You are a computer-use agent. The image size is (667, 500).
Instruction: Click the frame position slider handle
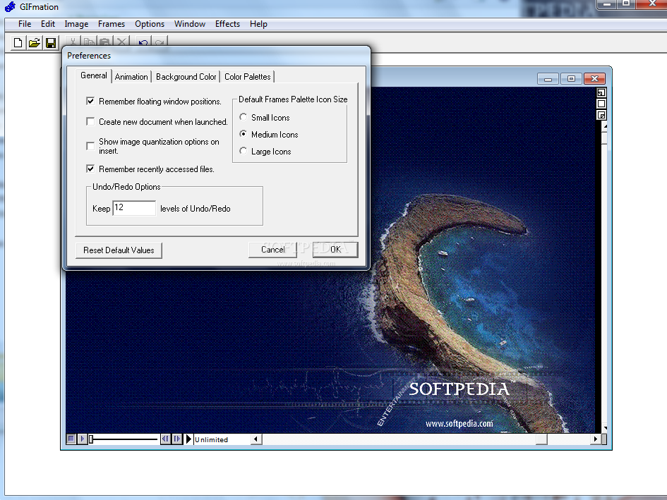tap(90, 439)
